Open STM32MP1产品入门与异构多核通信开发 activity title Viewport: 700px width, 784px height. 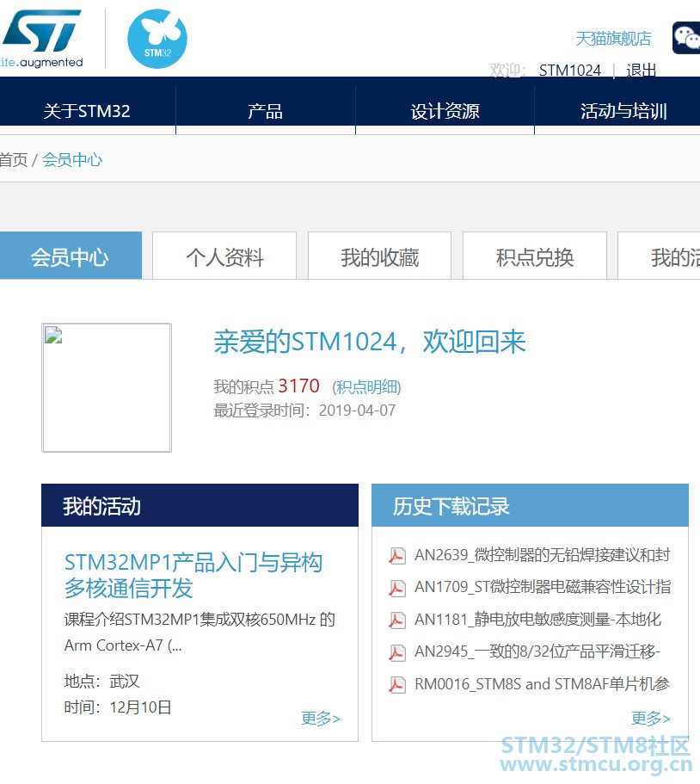(x=193, y=575)
